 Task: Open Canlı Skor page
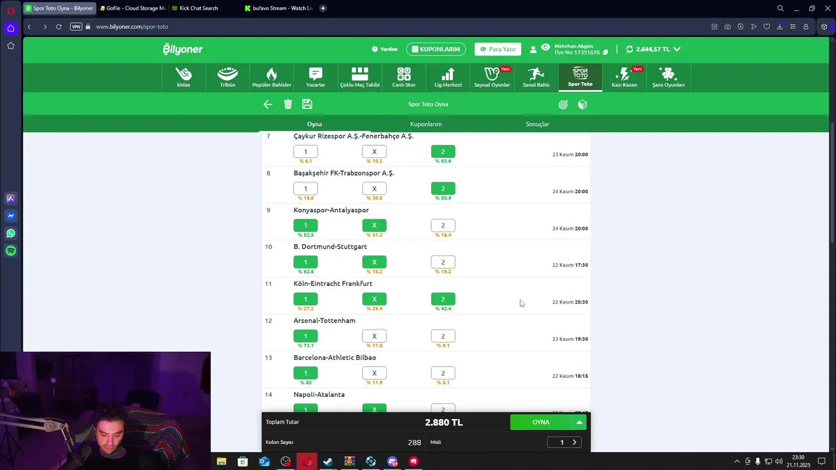tap(404, 77)
